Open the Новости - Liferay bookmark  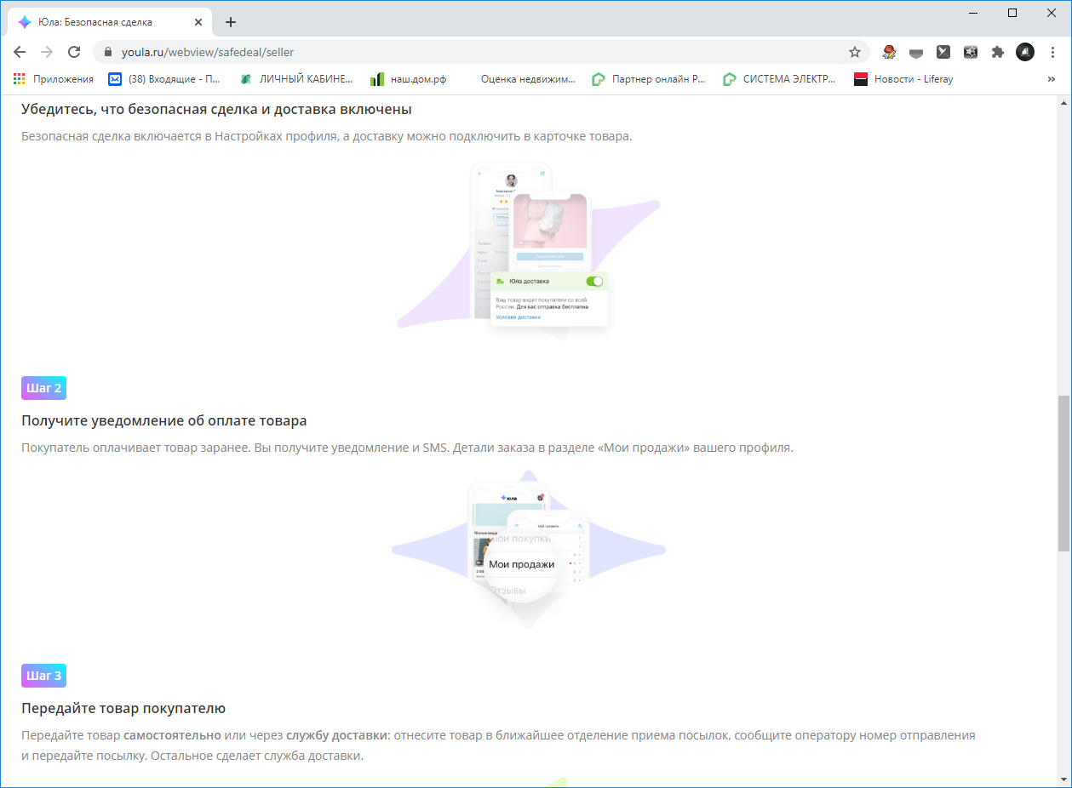[904, 79]
